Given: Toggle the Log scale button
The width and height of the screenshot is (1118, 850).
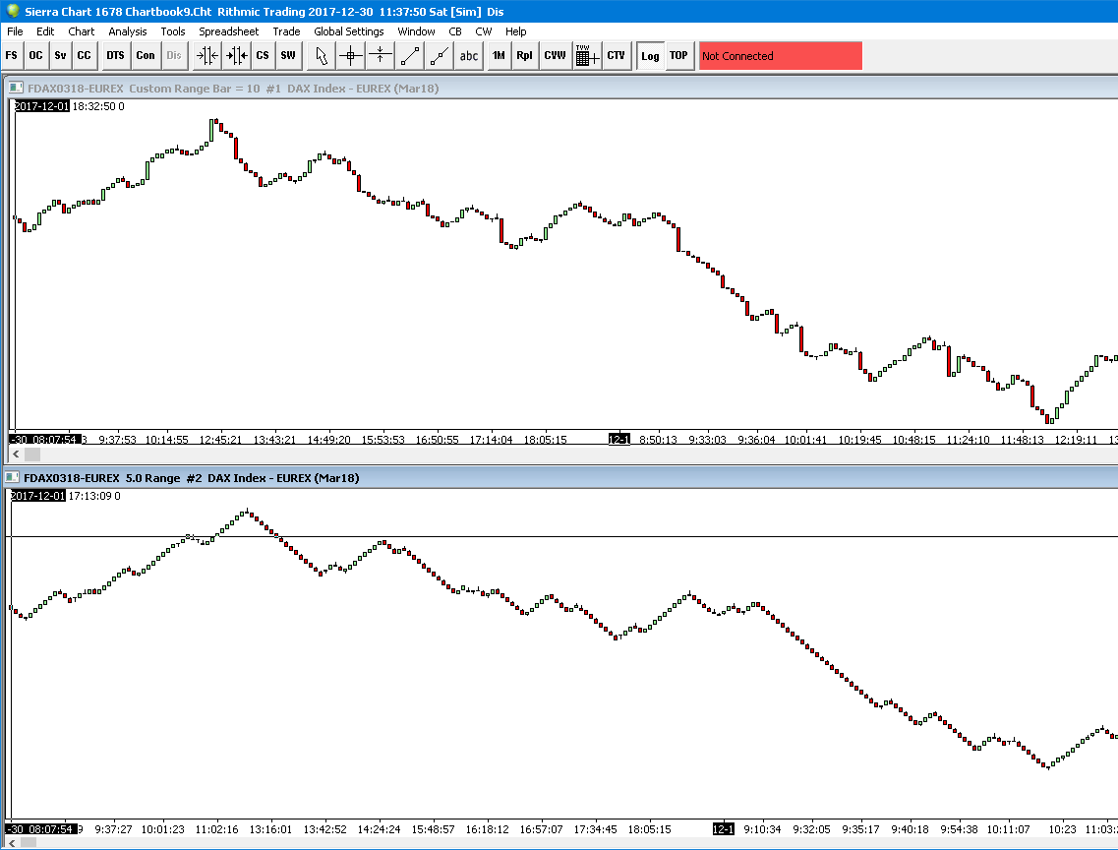Looking at the screenshot, I should pos(650,56).
